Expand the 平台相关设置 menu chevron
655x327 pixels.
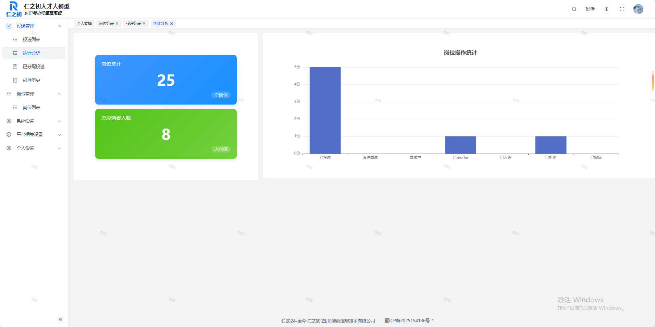(59, 135)
